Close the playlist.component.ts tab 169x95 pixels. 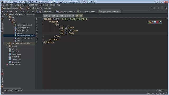74,12
